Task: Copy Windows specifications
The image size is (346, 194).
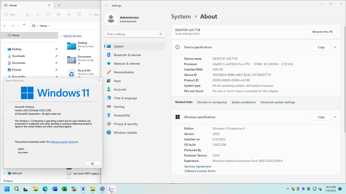Action: pyautogui.click(x=321, y=117)
